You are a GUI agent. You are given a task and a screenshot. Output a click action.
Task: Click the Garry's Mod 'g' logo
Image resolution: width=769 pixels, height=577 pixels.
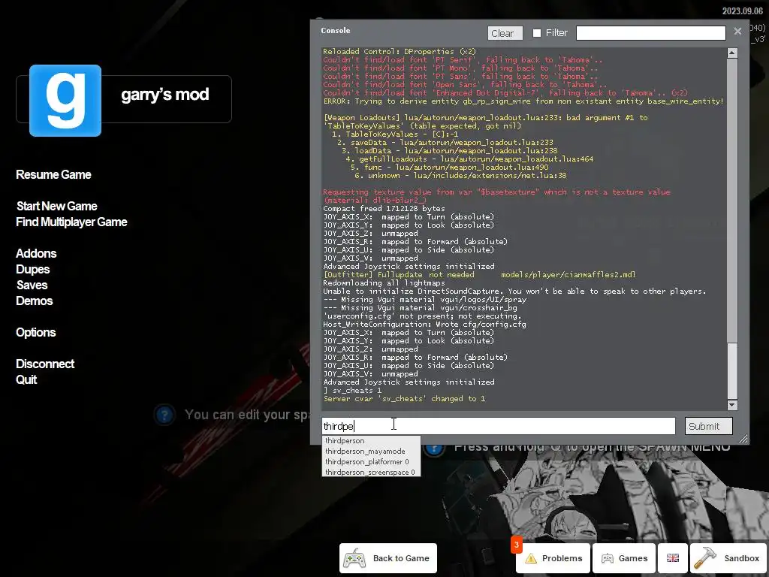(x=65, y=101)
